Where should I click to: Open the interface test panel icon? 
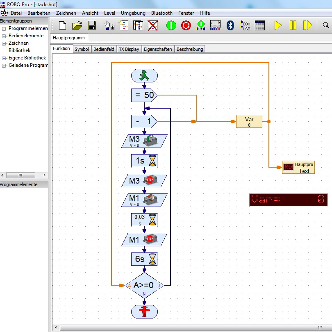[260, 26]
